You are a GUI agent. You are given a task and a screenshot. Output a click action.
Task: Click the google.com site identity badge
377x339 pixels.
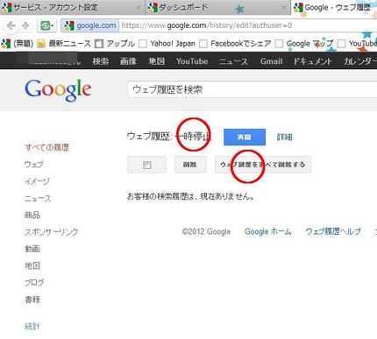pos(90,25)
